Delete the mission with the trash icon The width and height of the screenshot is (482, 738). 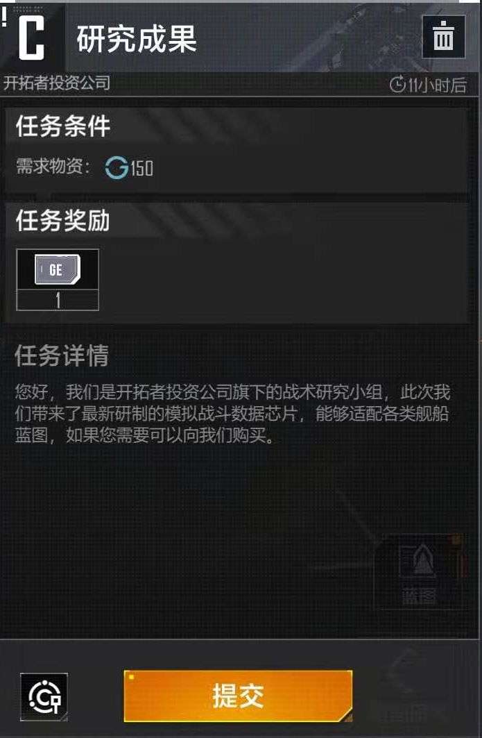click(x=443, y=37)
